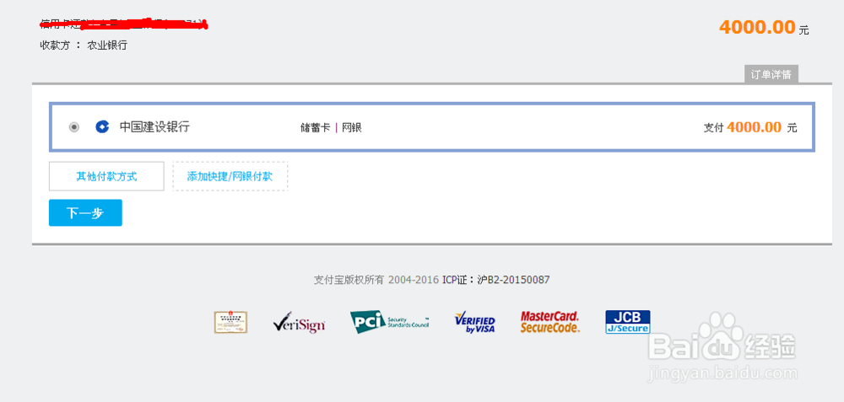The height and width of the screenshot is (402, 844).
Task: Click the ICP证 沪B2-20150087 license text
Action: click(x=495, y=280)
